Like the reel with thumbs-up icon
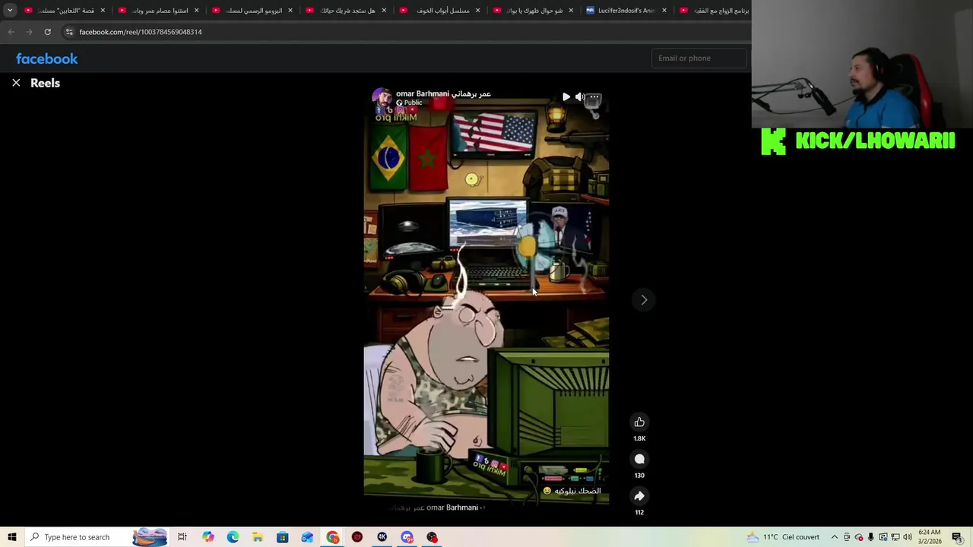The height and width of the screenshot is (547, 973). click(639, 422)
